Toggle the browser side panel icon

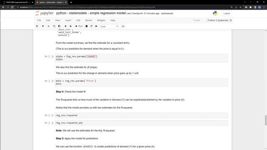(255, 7)
